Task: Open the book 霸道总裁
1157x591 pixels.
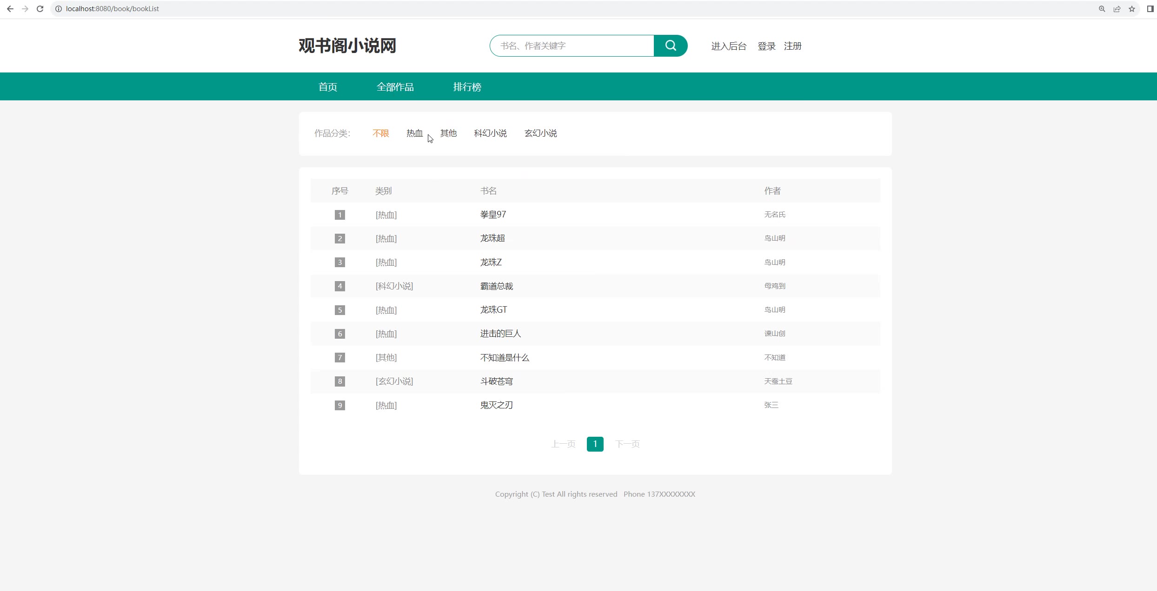Action: click(x=497, y=286)
